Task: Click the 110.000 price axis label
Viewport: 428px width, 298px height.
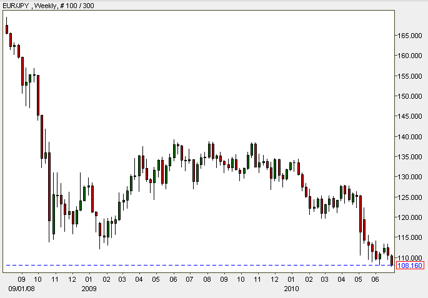Action: coord(410,257)
